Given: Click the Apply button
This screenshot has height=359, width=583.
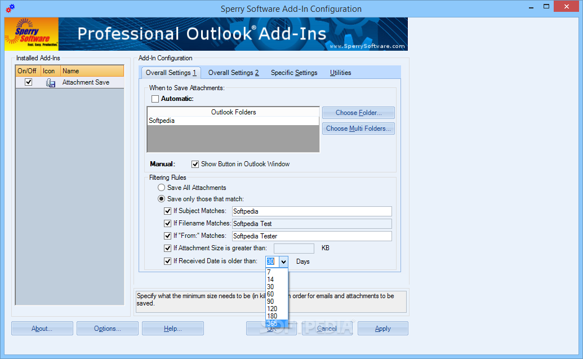Looking at the screenshot, I should pyautogui.click(x=383, y=329).
